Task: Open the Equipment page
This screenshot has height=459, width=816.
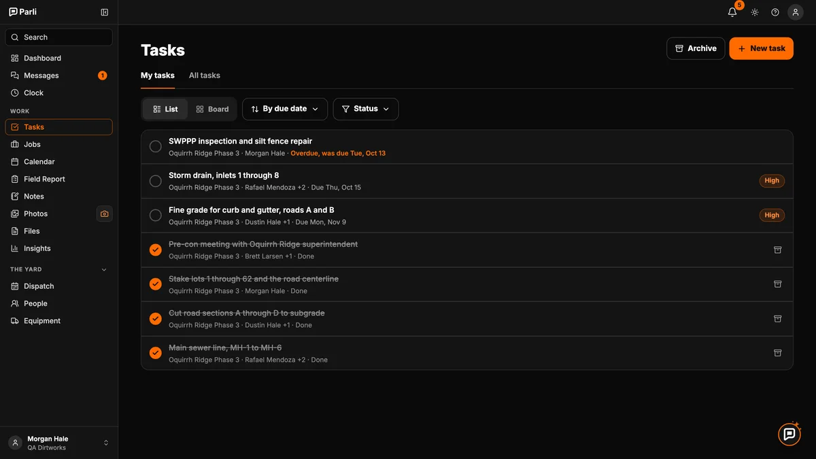Action: 58,321
